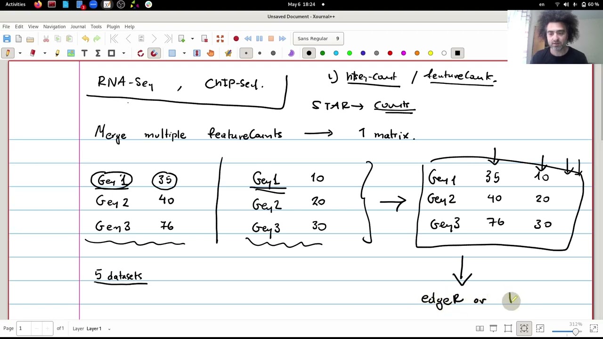
Task: Open the Sans Regular font chooser
Action: coord(318,39)
